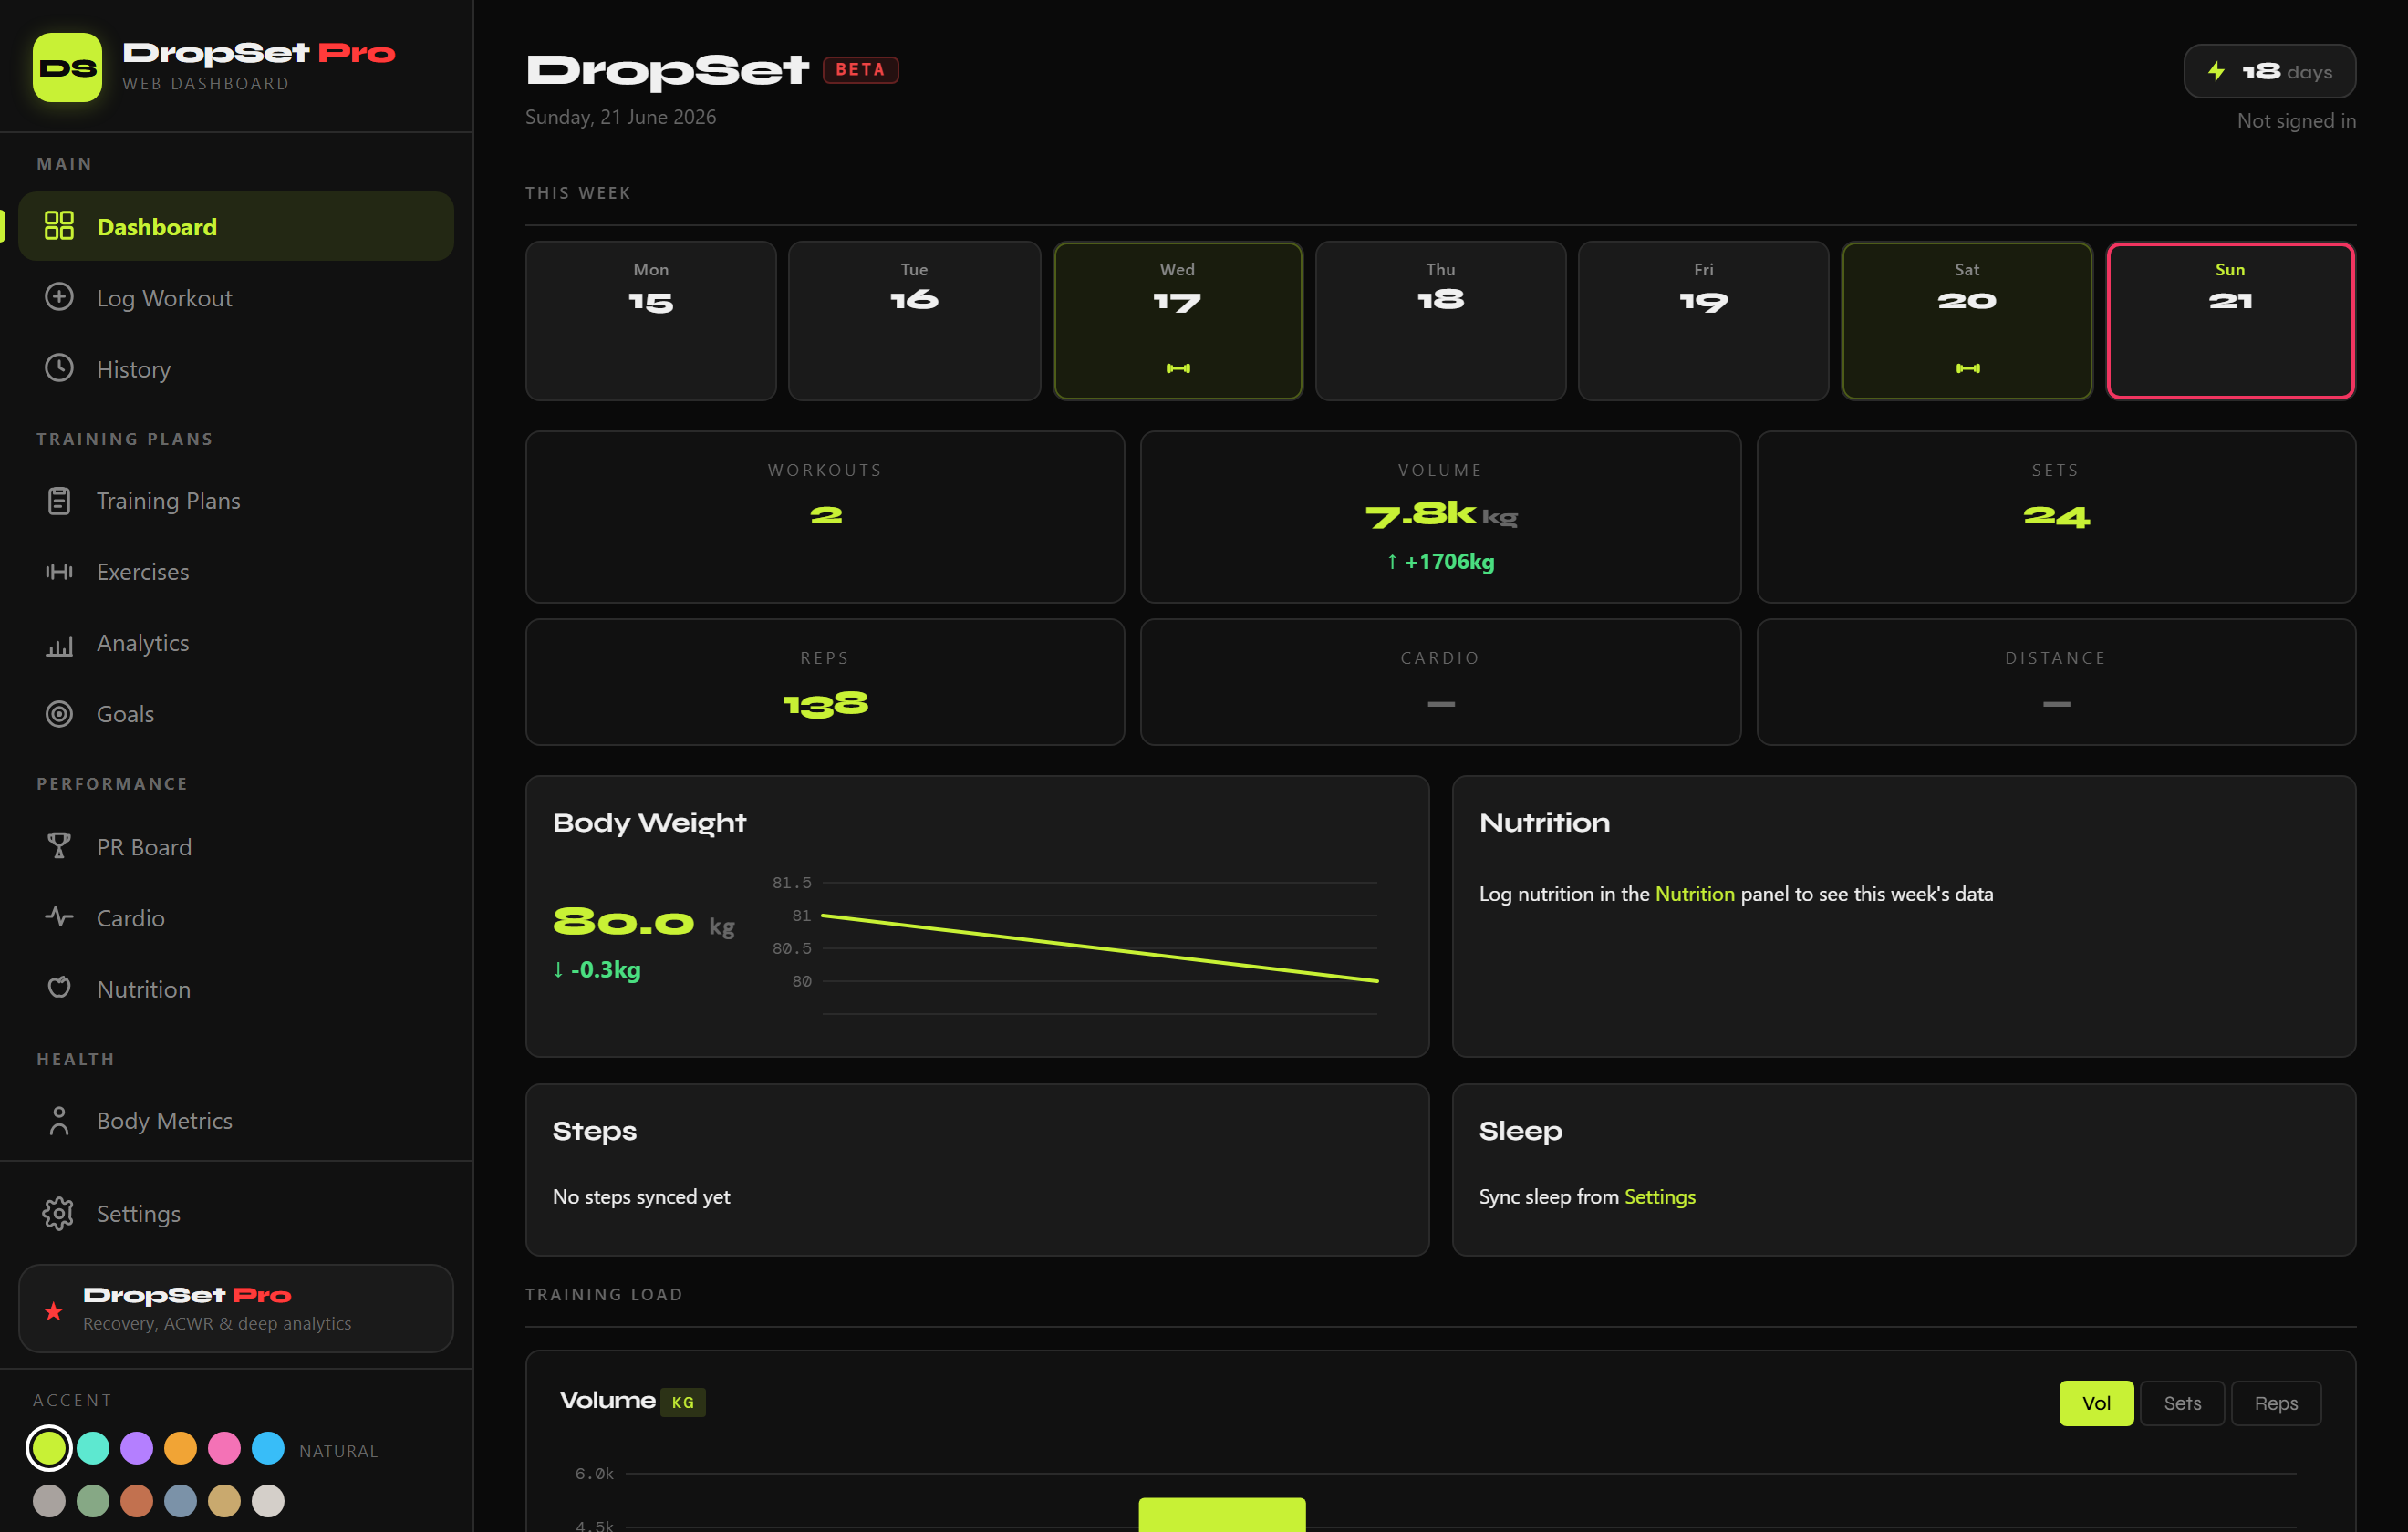Viewport: 2408px width, 1532px height.
Task: Click the Workouts stat card
Action: coord(825,517)
